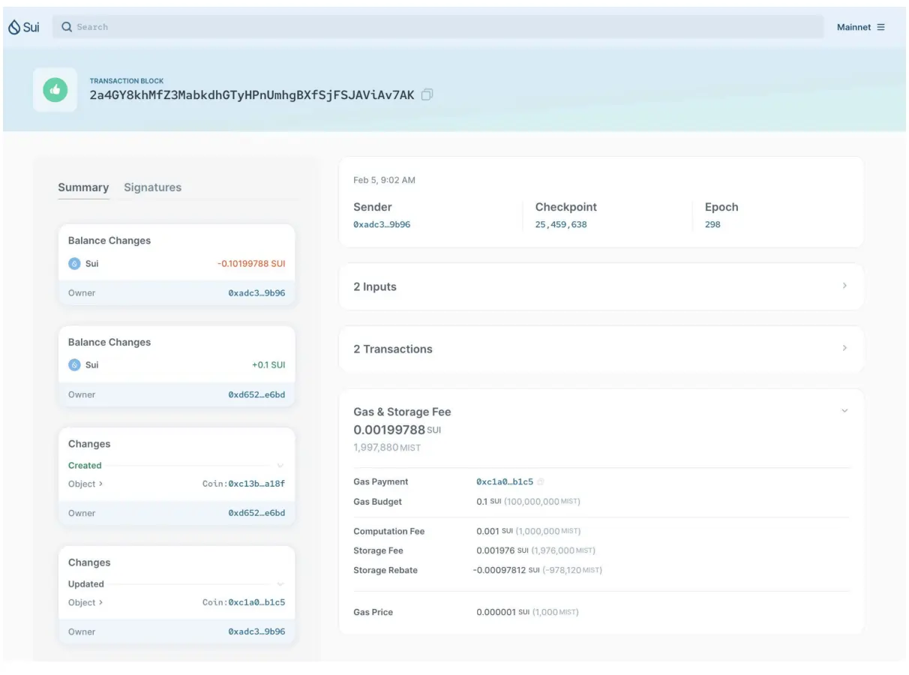The width and height of the screenshot is (909, 675).
Task: Expand the 2 Transactions section
Action: [601, 349]
